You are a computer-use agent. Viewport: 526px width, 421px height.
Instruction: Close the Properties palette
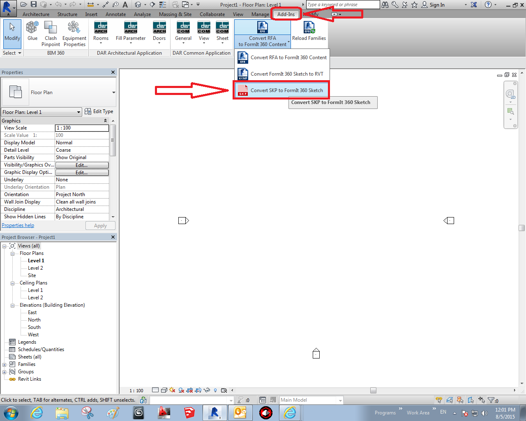click(113, 72)
